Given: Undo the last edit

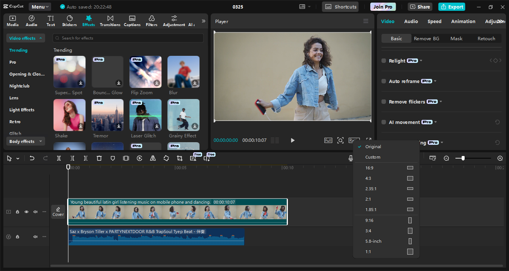Looking at the screenshot, I should (32, 158).
